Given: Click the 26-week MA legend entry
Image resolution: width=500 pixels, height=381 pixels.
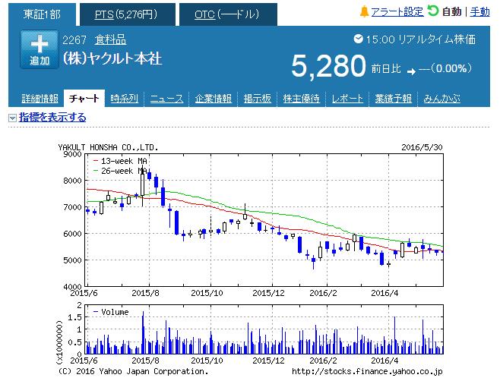Looking at the screenshot, I should pos(120,171).
